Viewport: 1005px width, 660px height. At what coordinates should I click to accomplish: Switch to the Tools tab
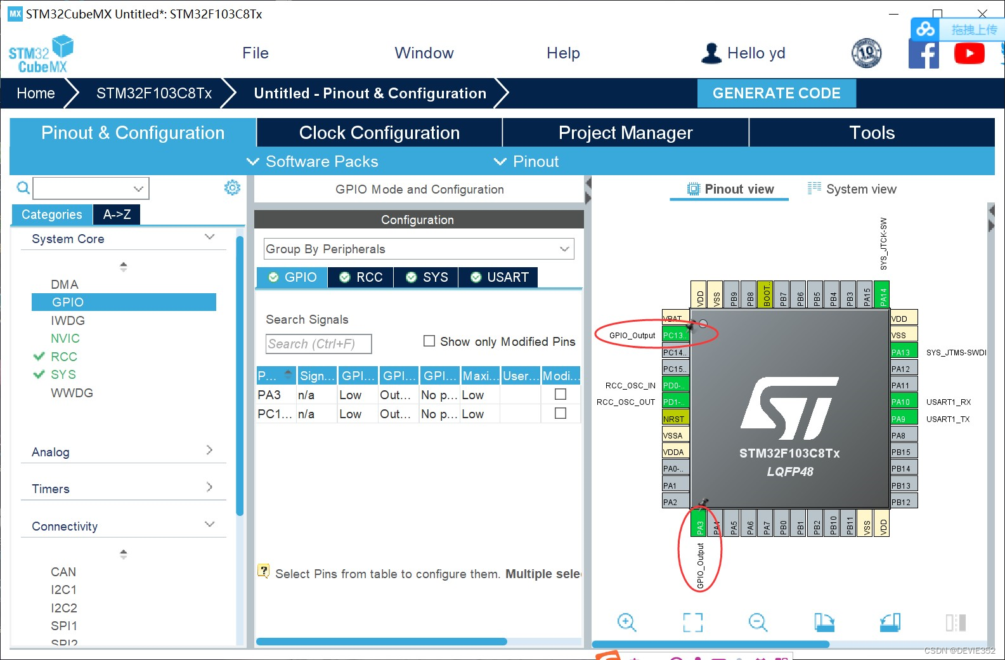[x=872, y=133]
